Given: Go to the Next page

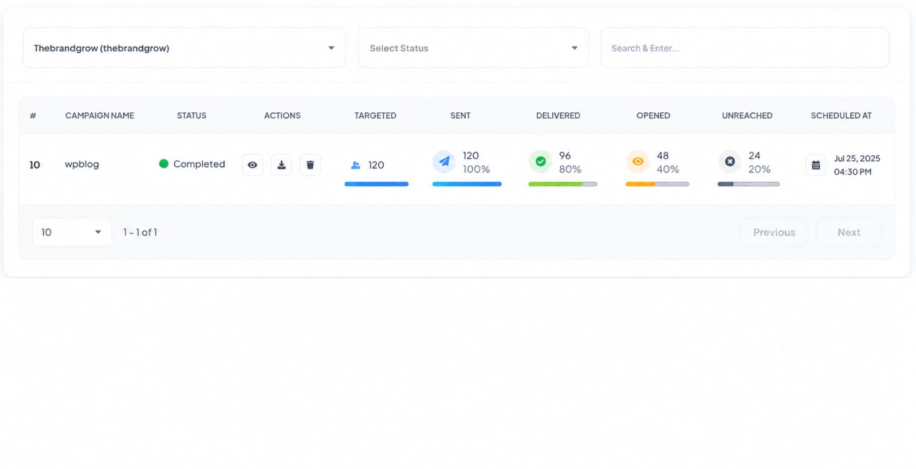Looking at the screenshot, I should 849,232.
